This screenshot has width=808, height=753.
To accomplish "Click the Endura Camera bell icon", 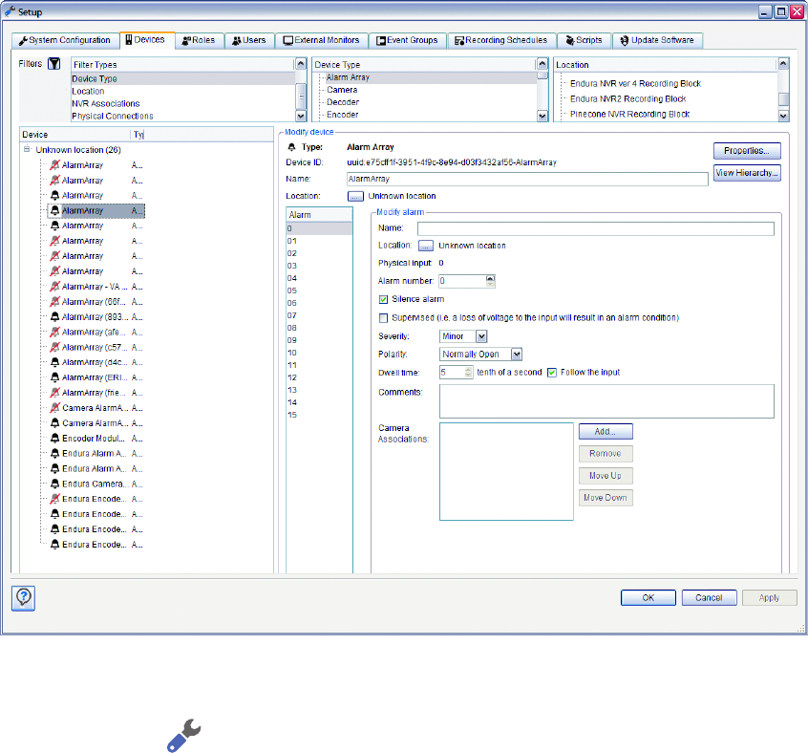I will [55, 484].
